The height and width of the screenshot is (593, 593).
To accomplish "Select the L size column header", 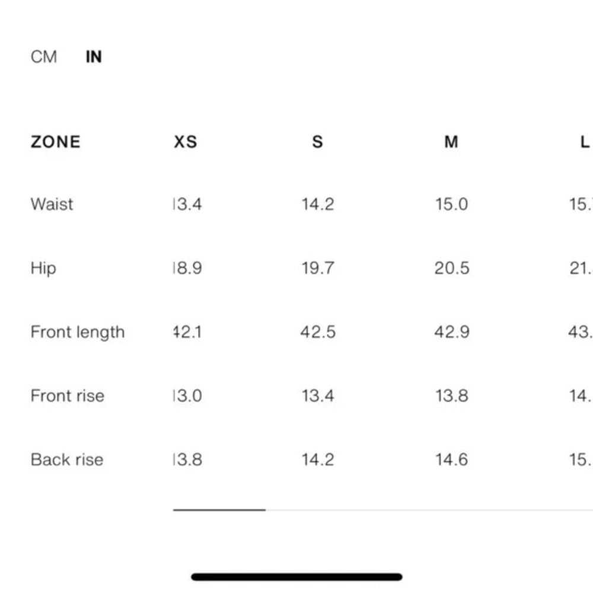I will [x=585, y=142].
